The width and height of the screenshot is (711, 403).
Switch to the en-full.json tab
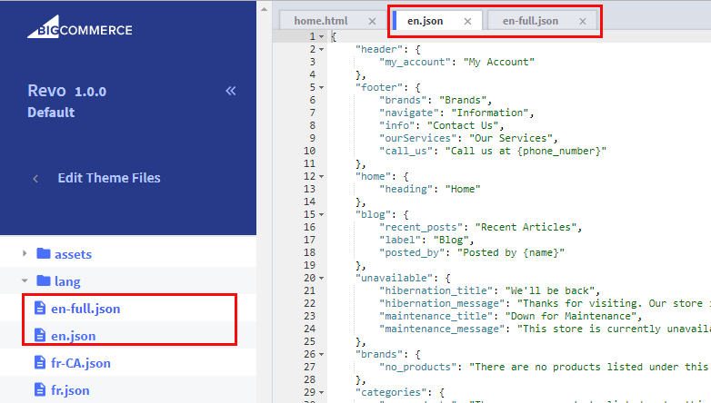(530, 21)
